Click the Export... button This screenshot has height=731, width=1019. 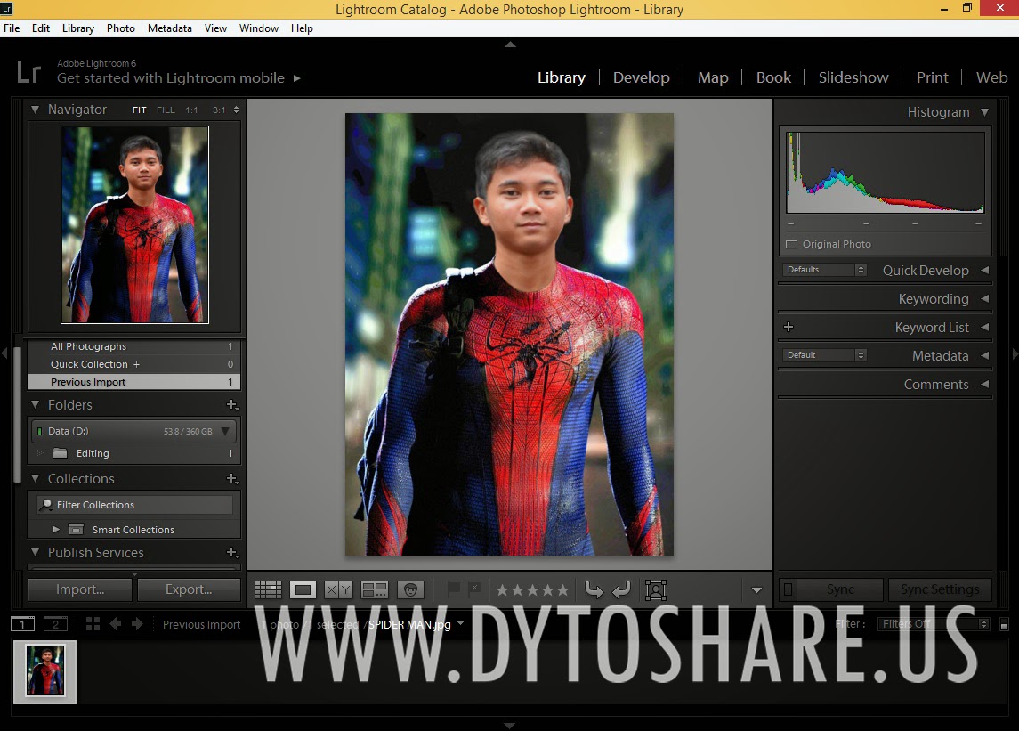tap(189, 589)
